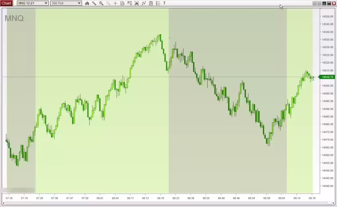Viewport: 337px width, 207px height.
Task: Click the square icon left of the list icon
Action: pyautogui.click(x=151, y=3)
